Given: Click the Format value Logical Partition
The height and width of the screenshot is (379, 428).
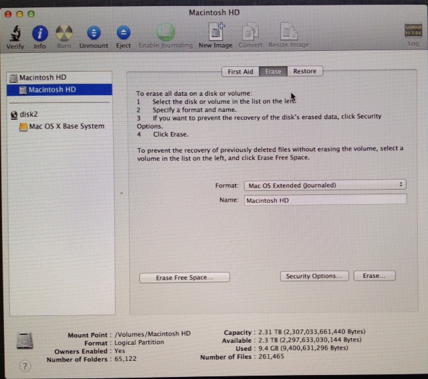Looking at the screenshot, I should [x=139, y=342].
